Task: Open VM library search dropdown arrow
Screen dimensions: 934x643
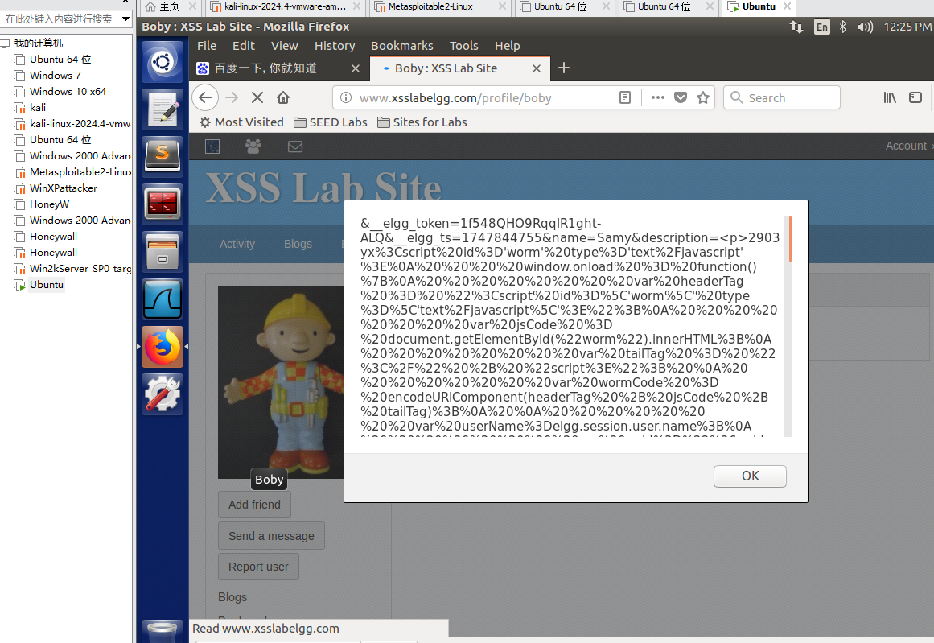Action: point(125,19)
